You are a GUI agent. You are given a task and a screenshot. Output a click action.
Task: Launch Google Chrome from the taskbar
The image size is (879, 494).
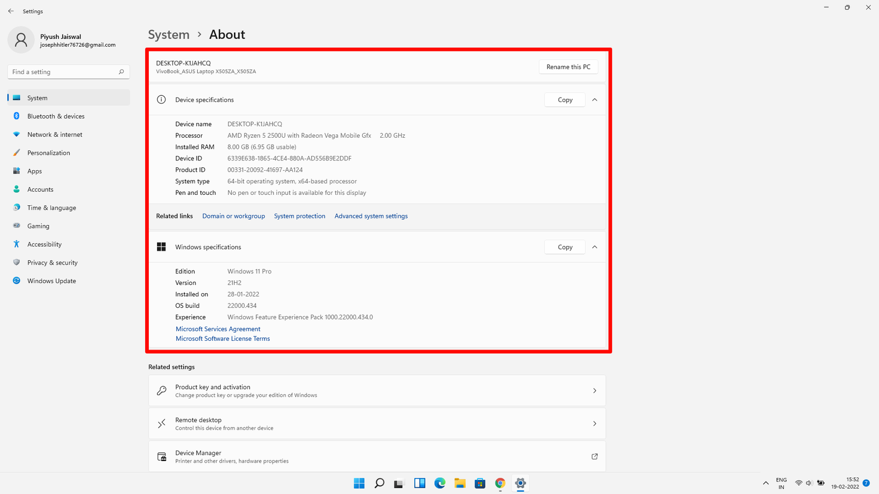tap(500, 483)
